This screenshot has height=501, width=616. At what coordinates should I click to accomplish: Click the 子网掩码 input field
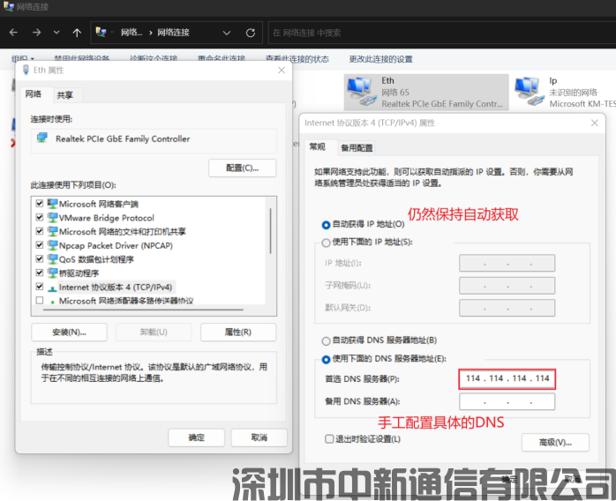507,286
